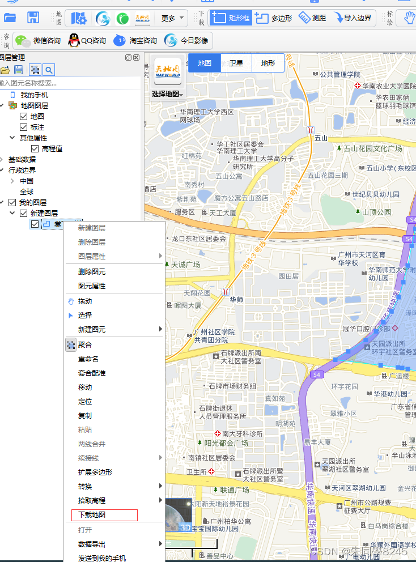Open layer file icon in layer panel
The width and height of the screenshot is (416, 562).
tap(5, 70)
